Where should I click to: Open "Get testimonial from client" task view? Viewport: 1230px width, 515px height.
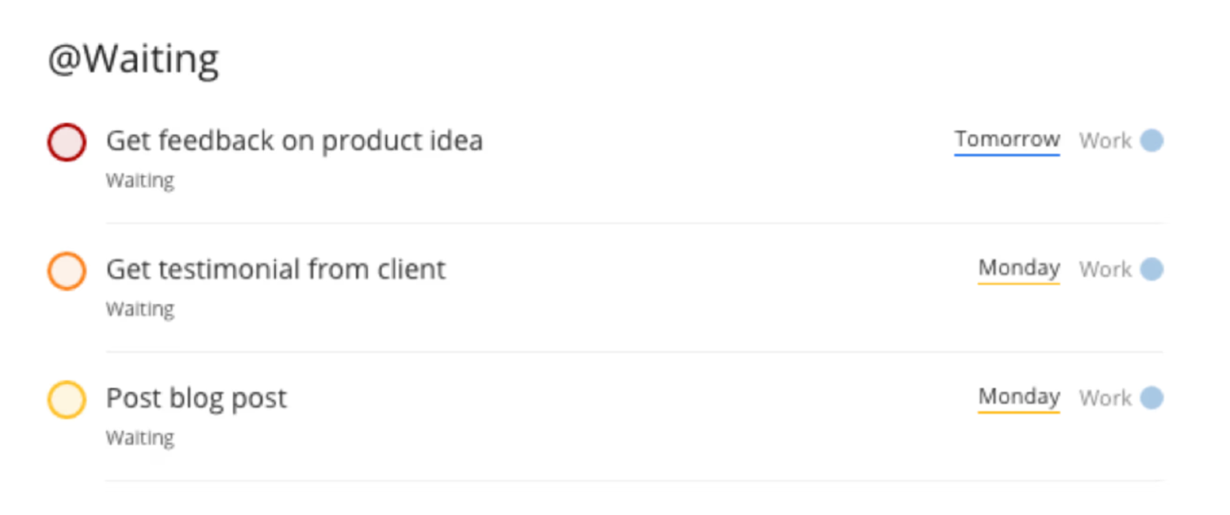tap(275, 269)
